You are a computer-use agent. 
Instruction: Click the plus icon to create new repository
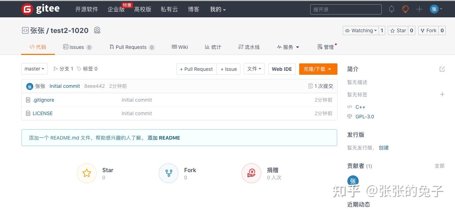click(x=419, y=9)
